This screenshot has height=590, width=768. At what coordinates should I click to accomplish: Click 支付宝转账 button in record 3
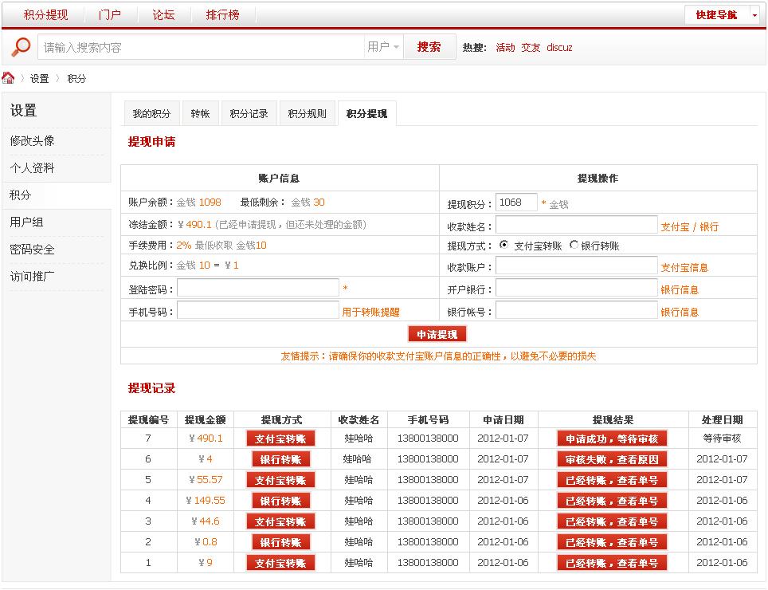point(280,521)
